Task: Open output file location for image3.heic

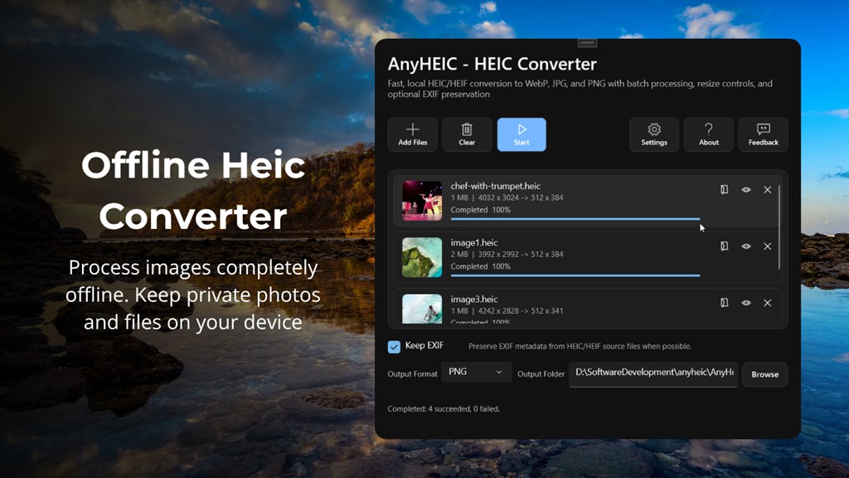Action: coord(724,302)
